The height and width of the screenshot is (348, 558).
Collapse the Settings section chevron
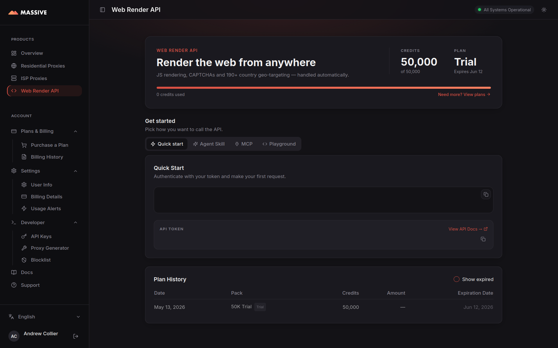point(76,171)
